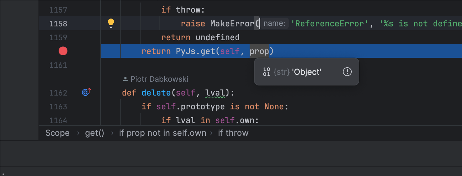
Task: Click the 'name:' inlay parameter hint
Action: point(274,24)
